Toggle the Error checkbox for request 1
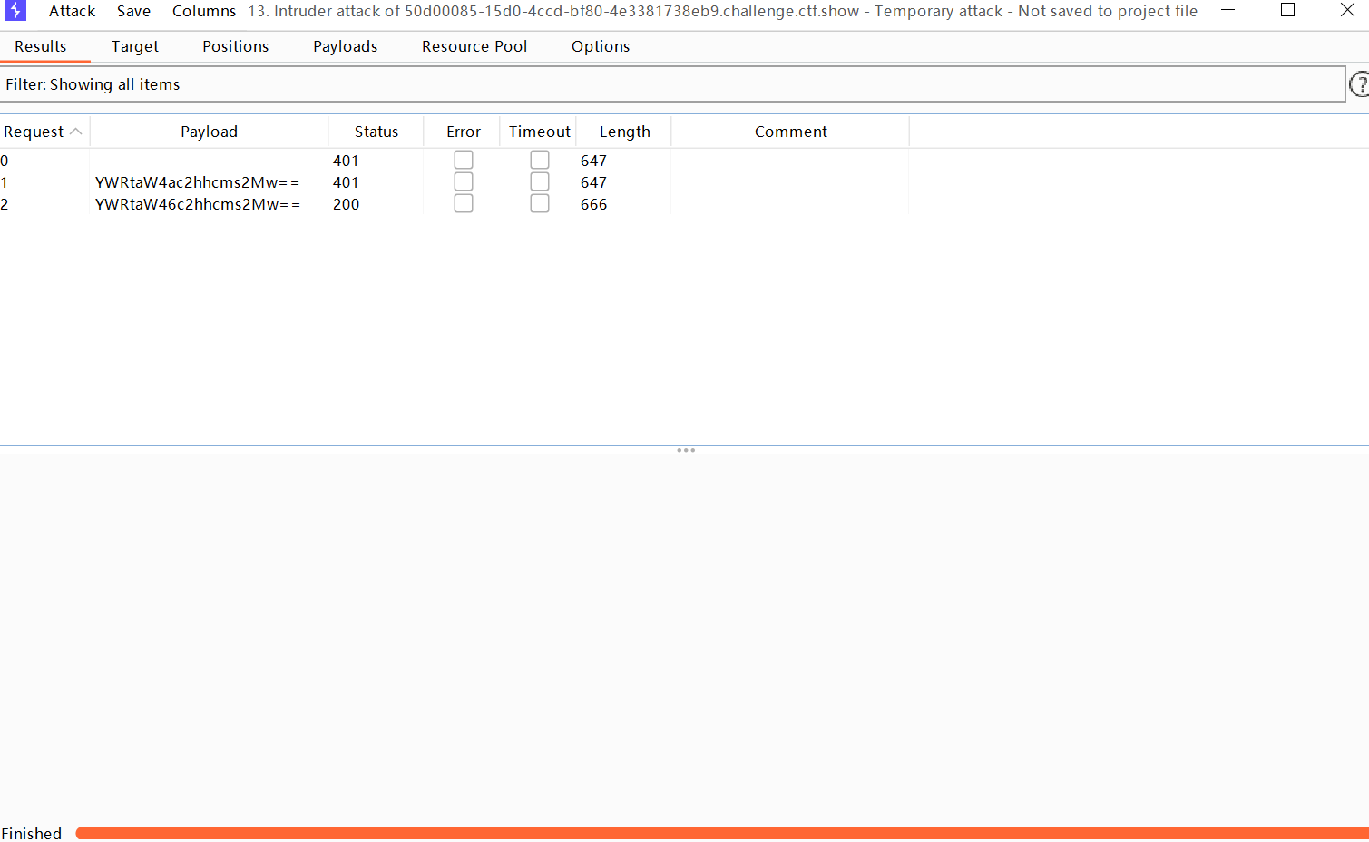Screen dimensions: 1369x842 click(464, 181)
